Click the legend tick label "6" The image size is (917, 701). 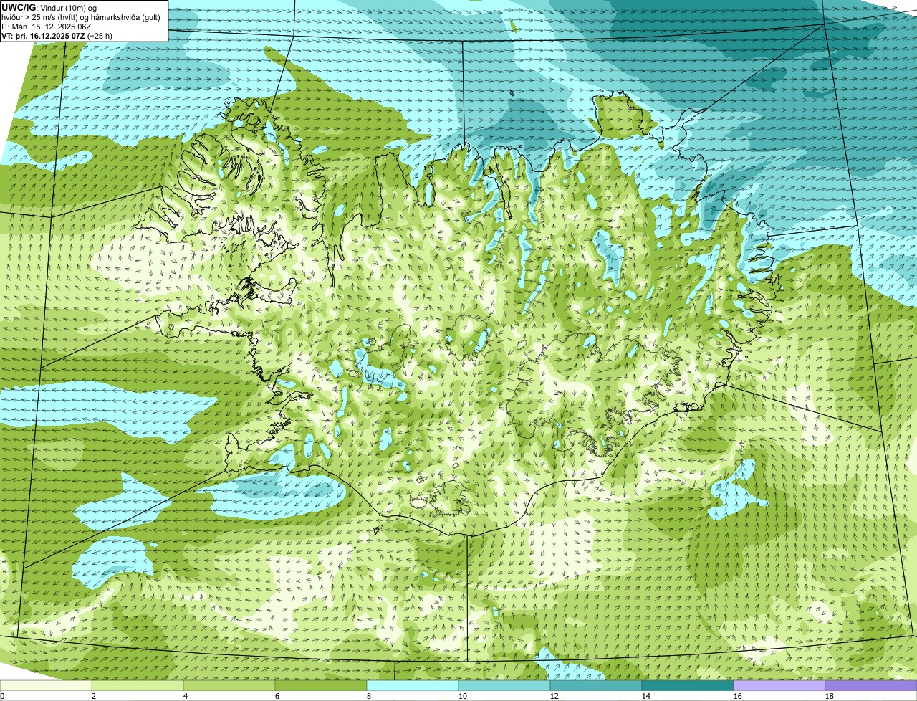(x=277, y=696)
